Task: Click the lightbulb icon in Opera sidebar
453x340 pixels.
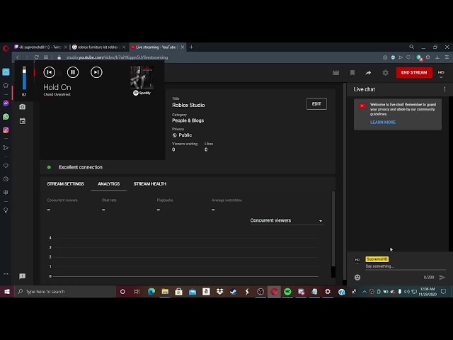Action: 6,210
